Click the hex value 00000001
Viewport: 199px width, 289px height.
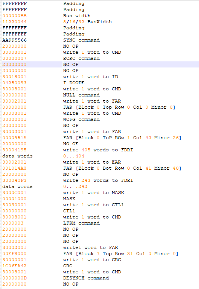point(14,119)
